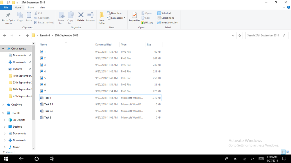Switch to large icons view in the status bar

coord(288,152)
